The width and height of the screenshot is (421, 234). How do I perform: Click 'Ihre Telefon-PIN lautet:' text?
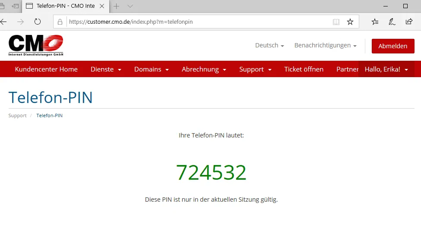point(211,135)
